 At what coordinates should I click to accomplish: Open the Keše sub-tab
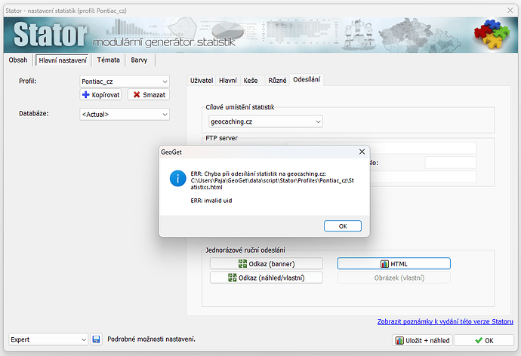(251, 80)
